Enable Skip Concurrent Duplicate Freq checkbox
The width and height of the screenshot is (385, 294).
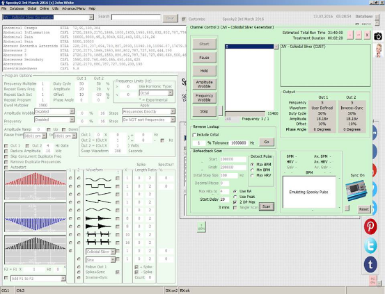tap(6, 156)
